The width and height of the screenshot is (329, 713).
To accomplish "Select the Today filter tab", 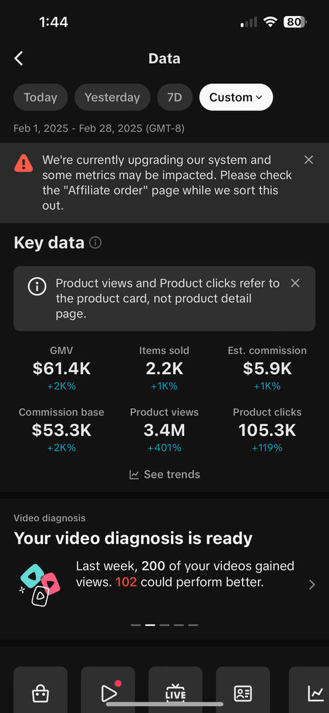I will [41, 97].
